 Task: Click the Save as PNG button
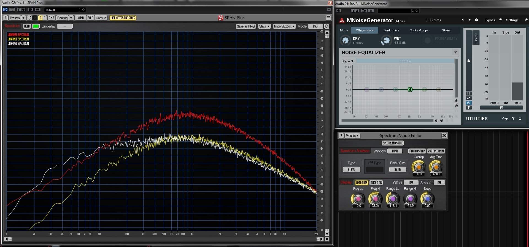pyautogui.click(x=245, y=26)
